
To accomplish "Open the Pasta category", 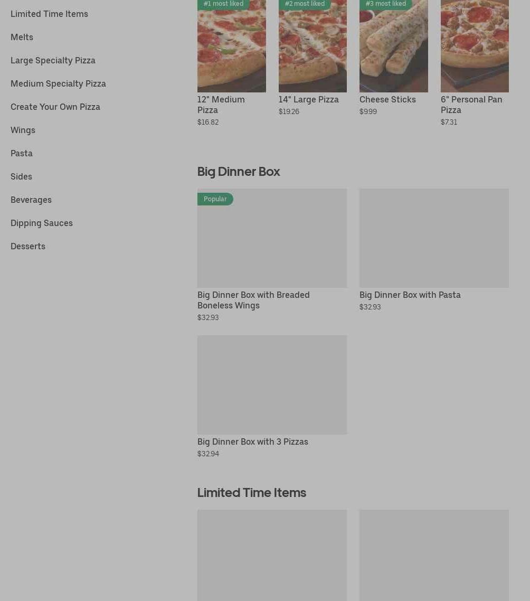I will click(x=22, y=153).
